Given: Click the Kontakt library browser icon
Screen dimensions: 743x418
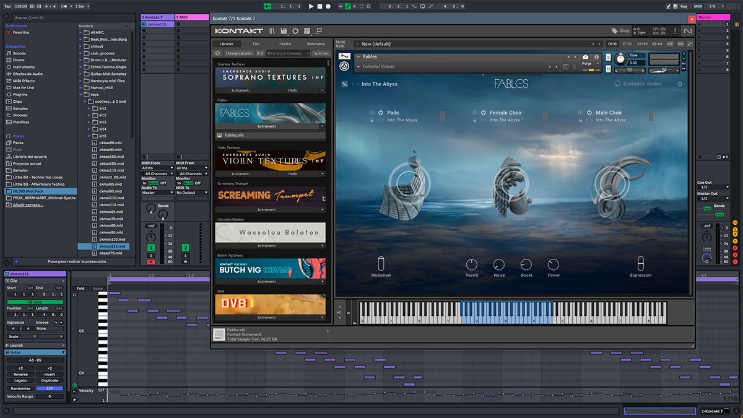Looking at the screenshot, I should click(272, 31).
